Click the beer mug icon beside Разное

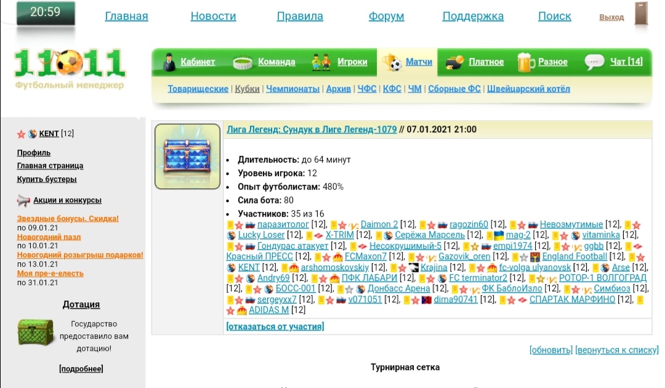point(526,62)
